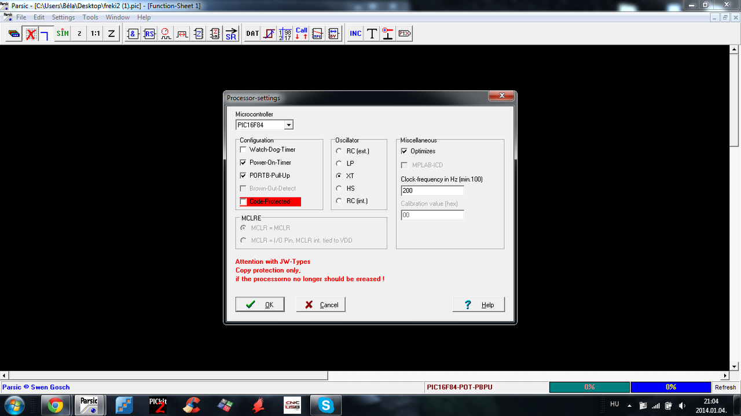Launch CNC USB from taskbar
741x416 pixels.
[292, 405]
